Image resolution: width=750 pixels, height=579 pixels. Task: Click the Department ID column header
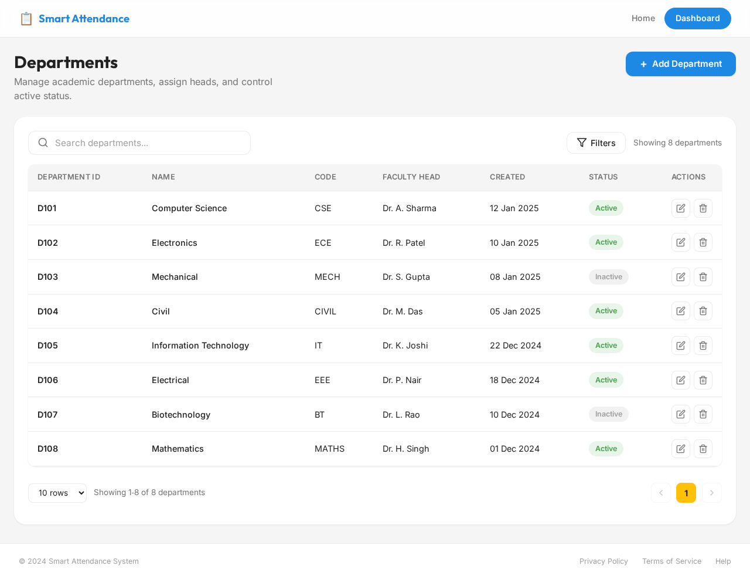[69, 177]
